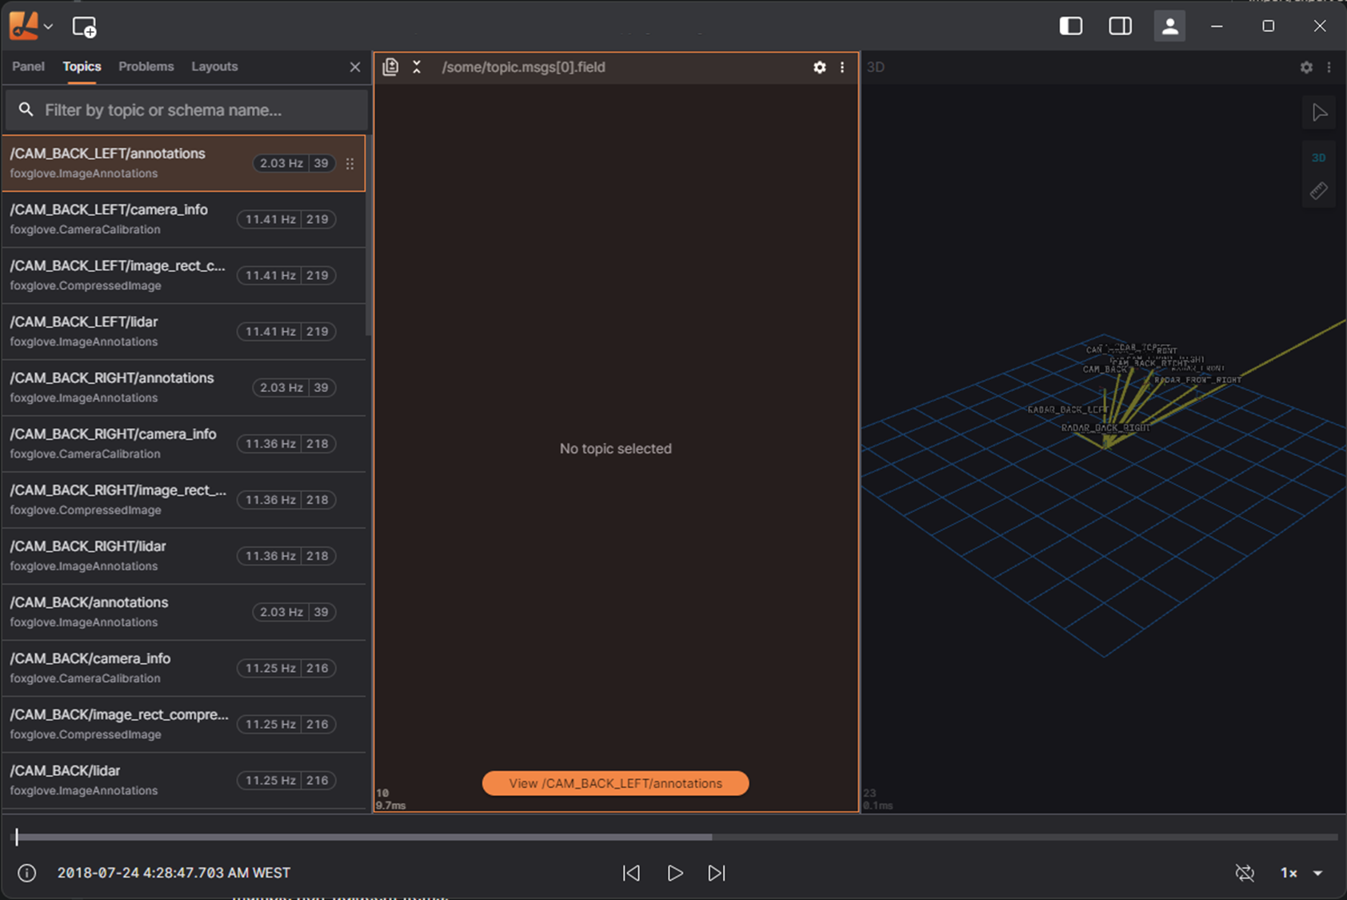Open the Layouts tab
1347x900 pixels.
coord(214,66)
